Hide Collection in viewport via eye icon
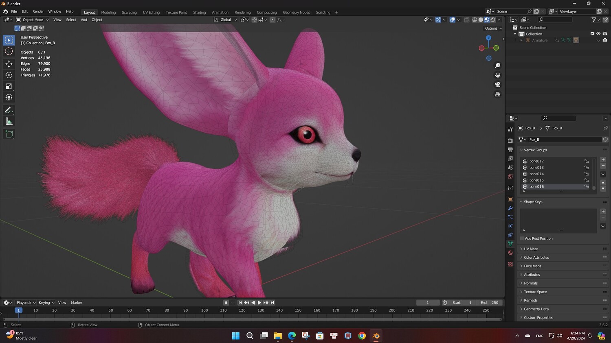Image resolution: width=611 pixels, height=343 pixels. (x=598, y=34)
